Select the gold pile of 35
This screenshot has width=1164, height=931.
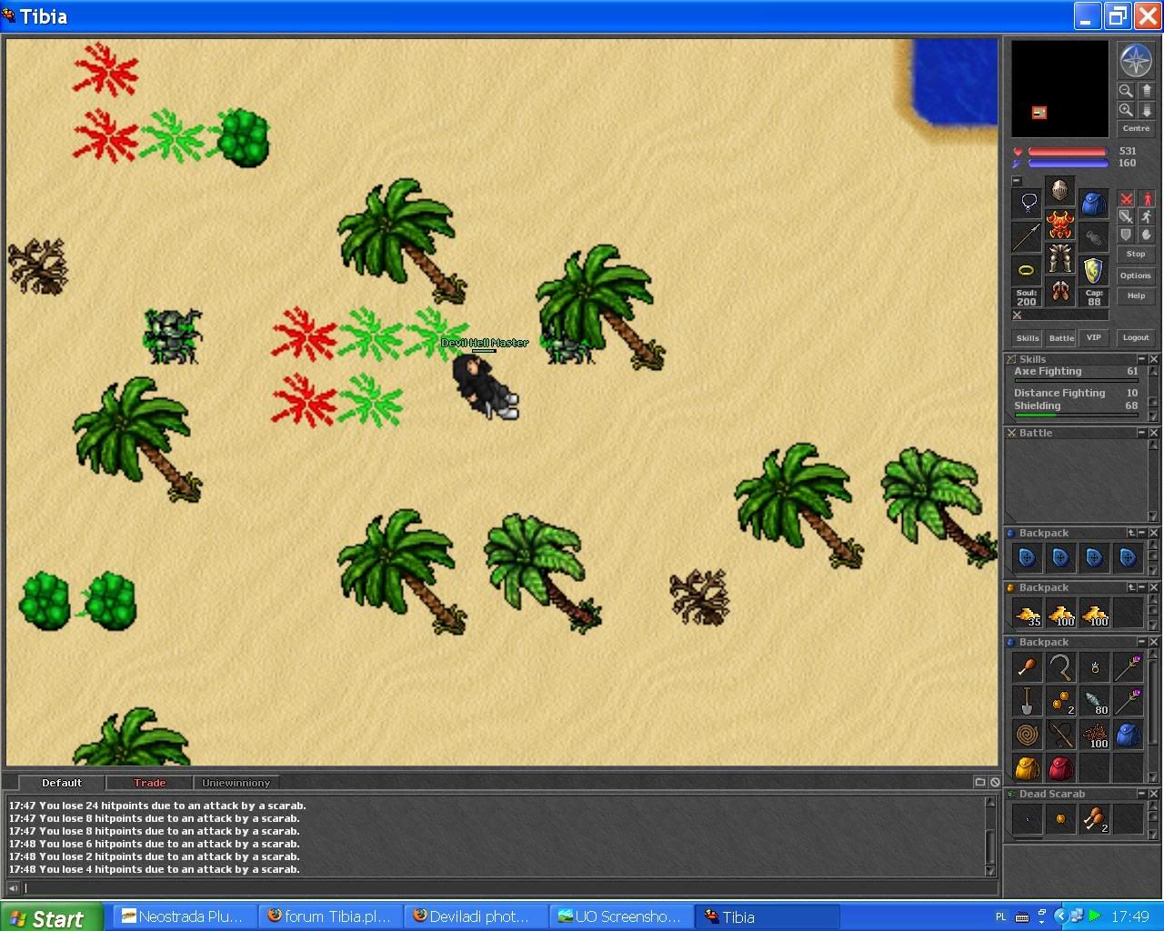[1027, 613]
